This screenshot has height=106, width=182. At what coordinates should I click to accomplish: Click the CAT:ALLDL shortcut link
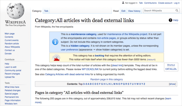pos(171,69)
